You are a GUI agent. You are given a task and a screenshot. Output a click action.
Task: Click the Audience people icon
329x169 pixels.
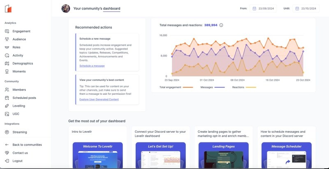point(7,39)
